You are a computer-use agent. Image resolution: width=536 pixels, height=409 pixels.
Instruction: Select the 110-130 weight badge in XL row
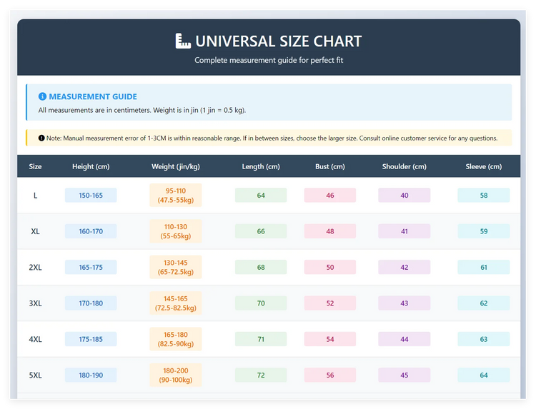point(176,231)
